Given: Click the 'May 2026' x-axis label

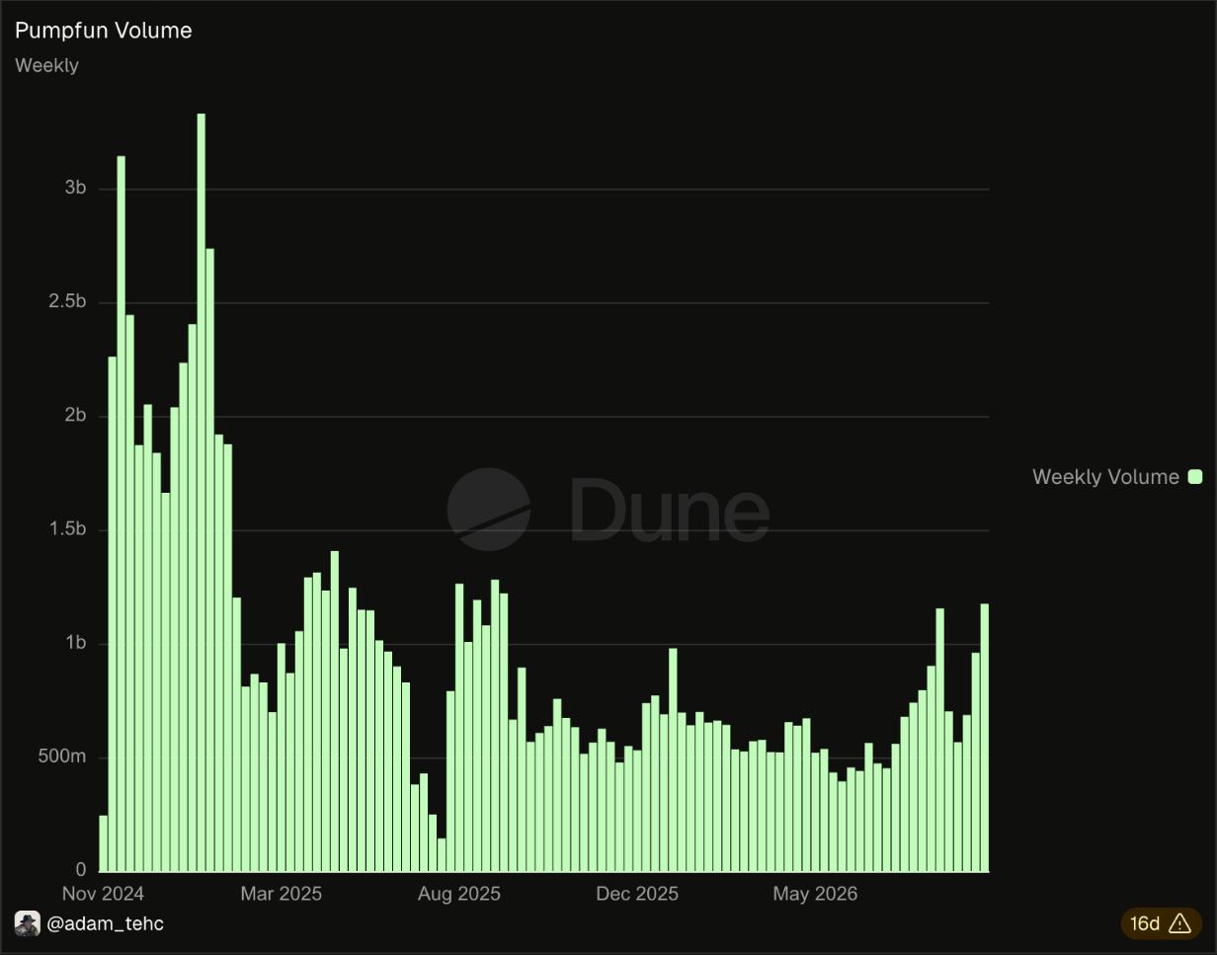Looking at the screenshot, I should (815, 894).
